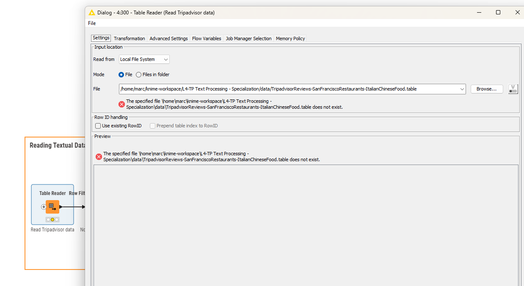This screenshot has height=286, width=524.
Task: Click the plus input port on Table Reader
Action: click(x=43, y=207)
